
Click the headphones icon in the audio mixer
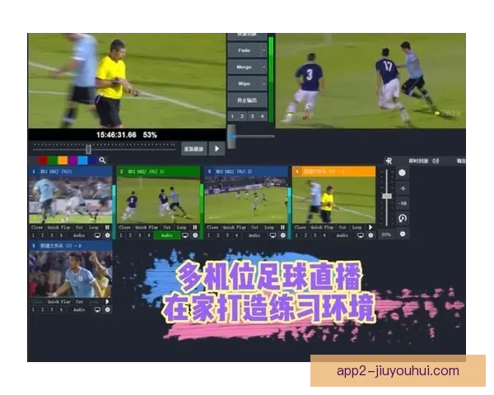point(403,218)
